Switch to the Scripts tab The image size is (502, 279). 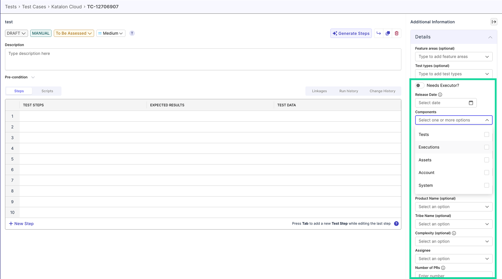coord(47,91)
